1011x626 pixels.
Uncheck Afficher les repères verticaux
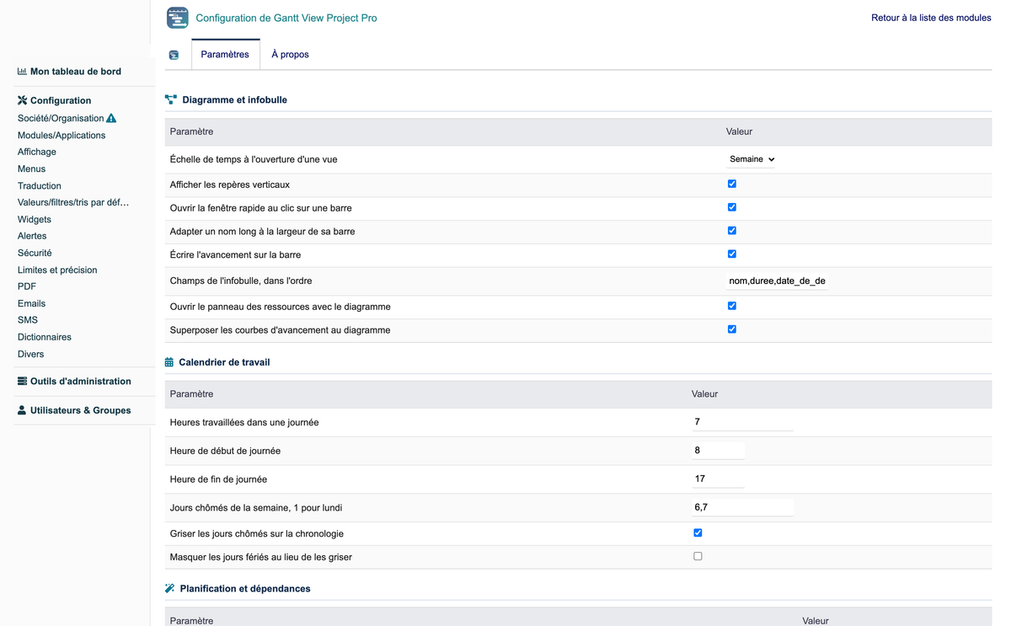[x=732, y=184]
